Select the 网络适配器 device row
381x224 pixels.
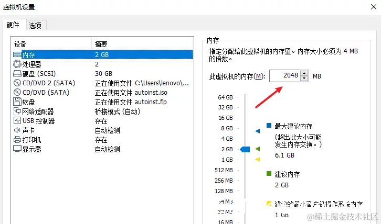[x=103, y=111]
